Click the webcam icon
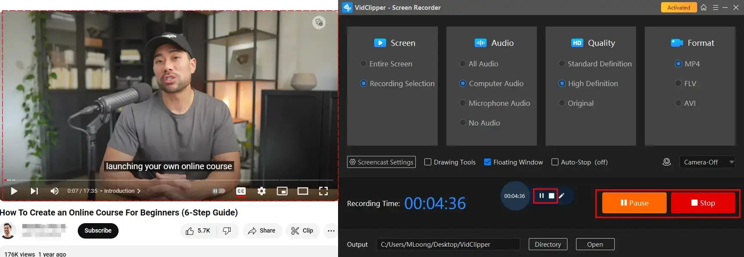The width and height of the screenshot is (744, 257). tap(667, 162)
